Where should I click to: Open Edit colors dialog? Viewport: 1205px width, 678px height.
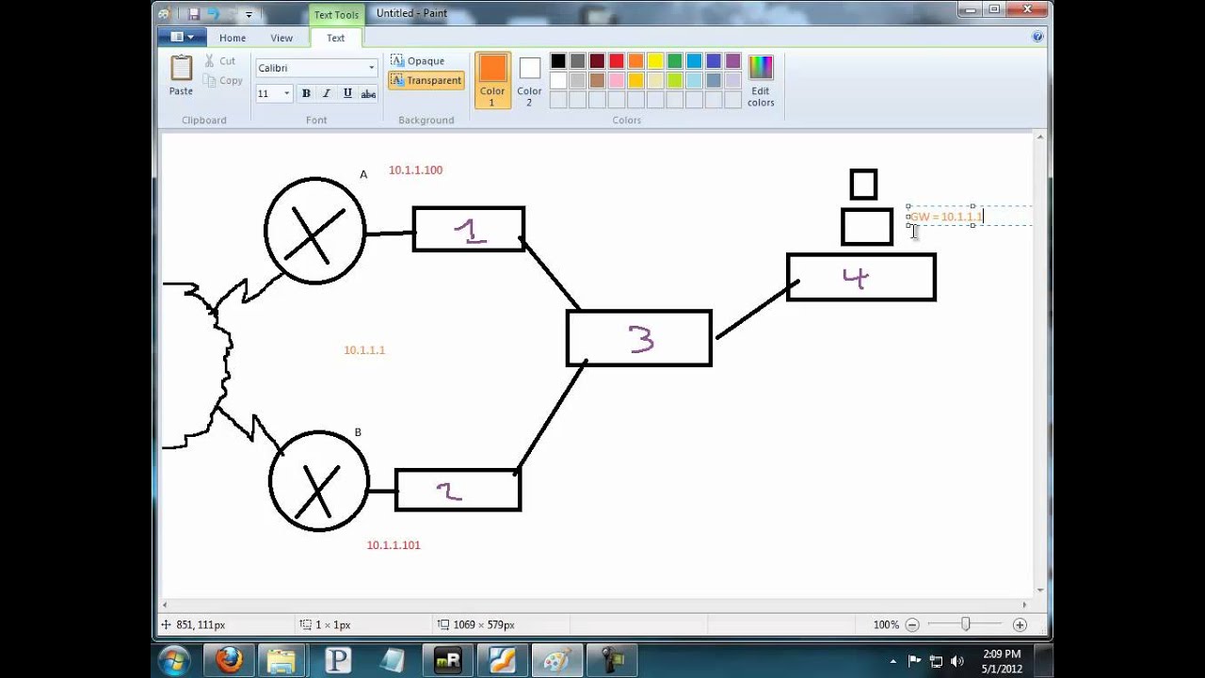[761, 80]
